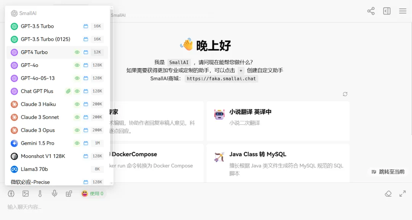Select the GPT4 Turbo model

coord(57,52)
